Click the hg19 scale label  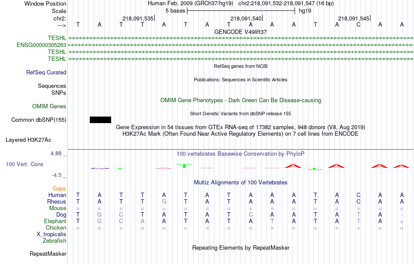[305, 11]
